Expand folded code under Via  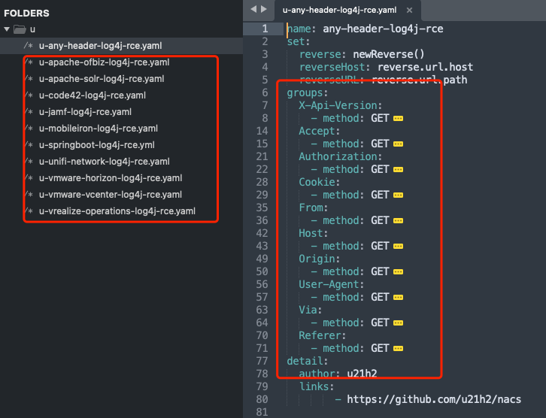click(x=398, y=323)
